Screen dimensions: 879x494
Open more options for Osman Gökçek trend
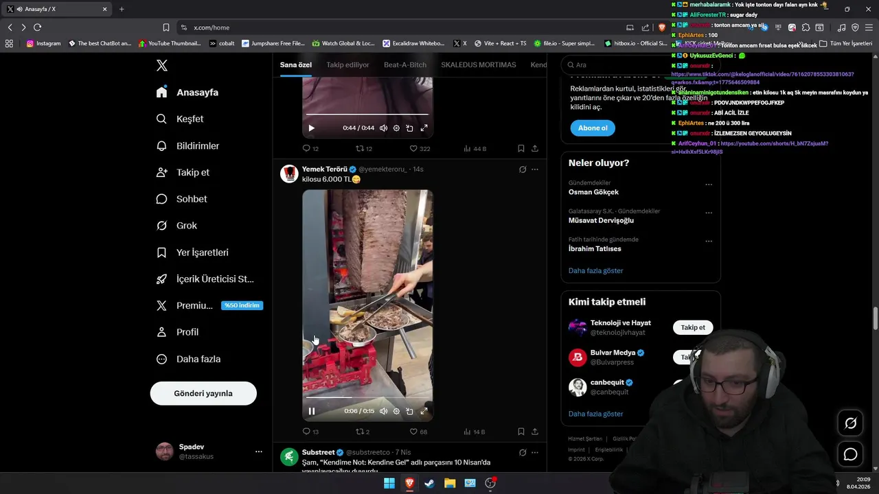(709, 185)
